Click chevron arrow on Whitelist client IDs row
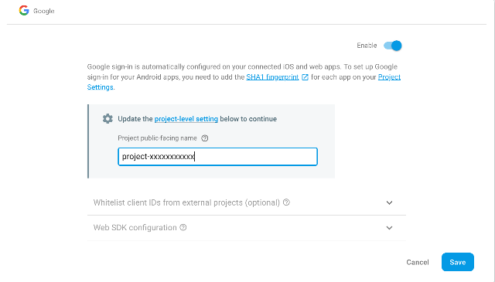495x282 pixels. [x=390, y=203]
